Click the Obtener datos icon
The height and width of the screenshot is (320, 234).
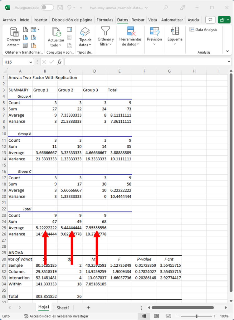point(14,32)
